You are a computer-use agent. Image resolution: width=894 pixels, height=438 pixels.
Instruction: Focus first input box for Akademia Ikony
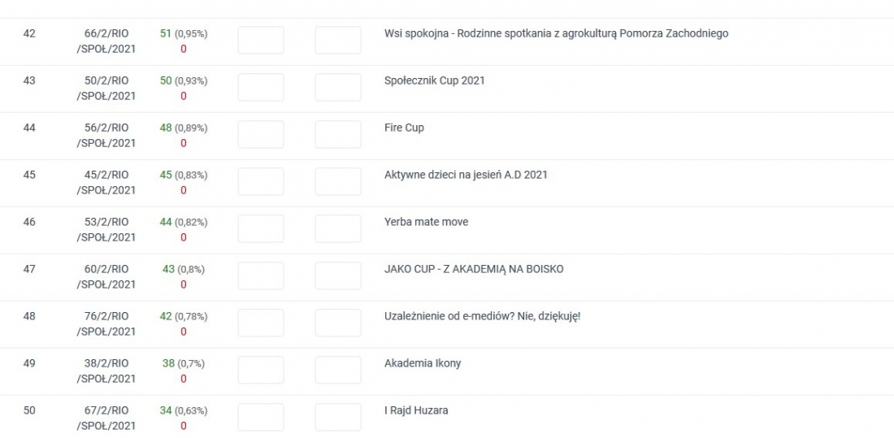(x=261, y=371)
